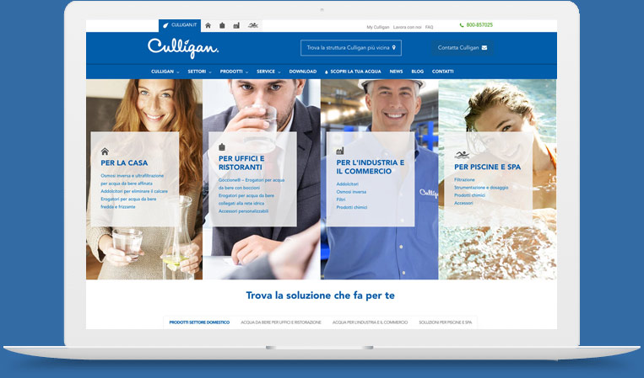
Task: Expand the SETTORI dropdown menu
Action: pyautogui.click(x=199, y=72)
